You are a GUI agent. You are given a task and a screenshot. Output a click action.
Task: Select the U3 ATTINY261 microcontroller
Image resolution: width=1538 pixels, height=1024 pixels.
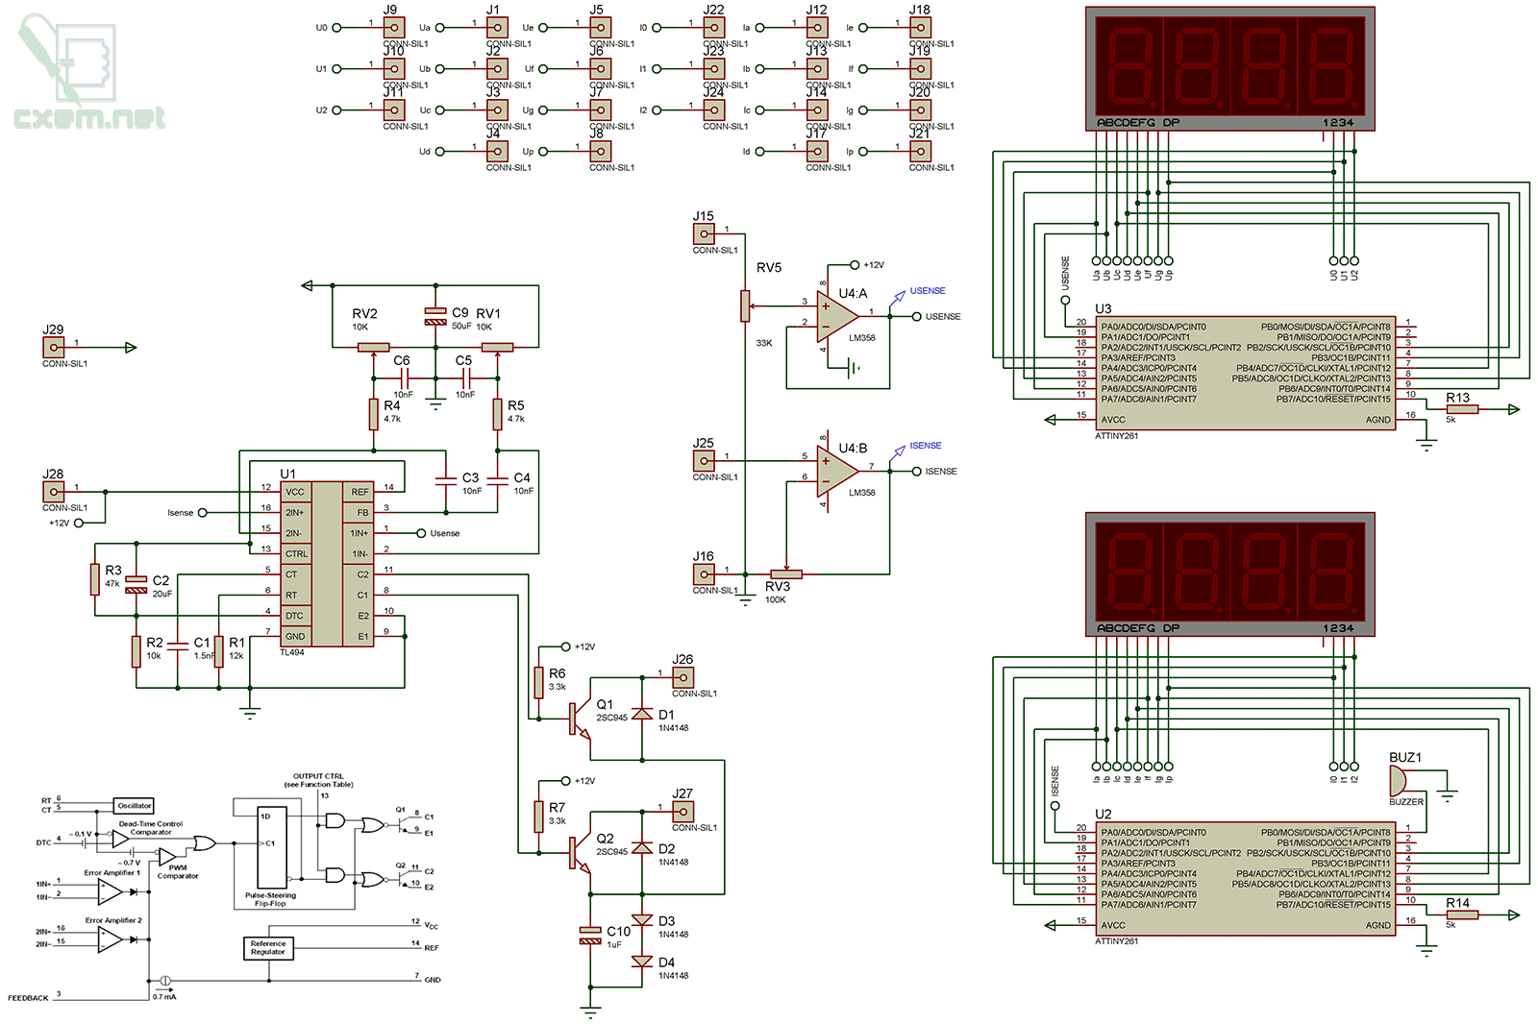1245,374
